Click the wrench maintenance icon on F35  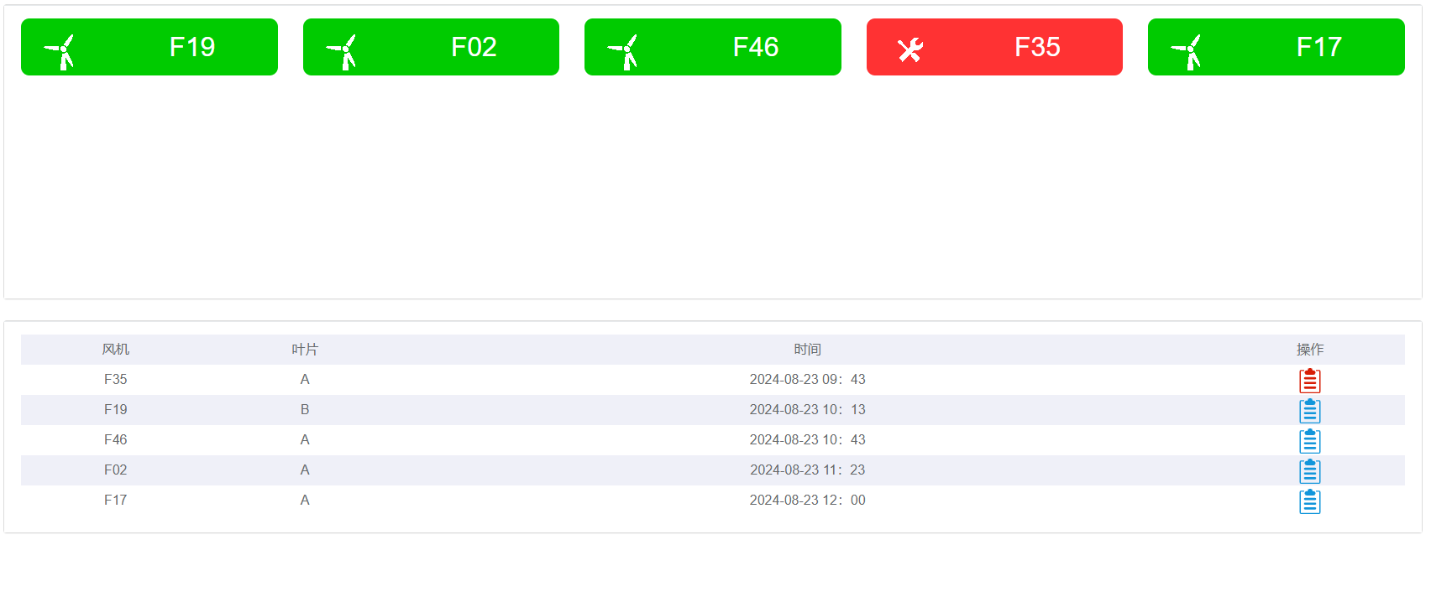tap(909, 50)
